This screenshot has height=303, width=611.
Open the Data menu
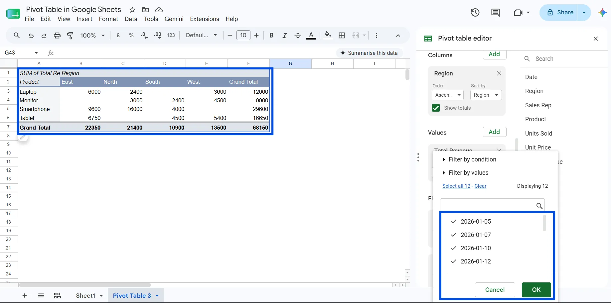click(131, 19)
